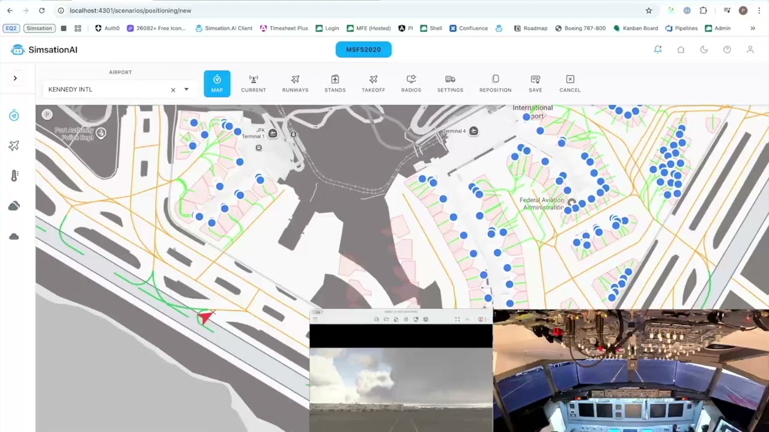Open cloud weather icon in left sidebar
The width and height of the screenshot is (769, 432).
pyautogui.click(x=14, y=206)
